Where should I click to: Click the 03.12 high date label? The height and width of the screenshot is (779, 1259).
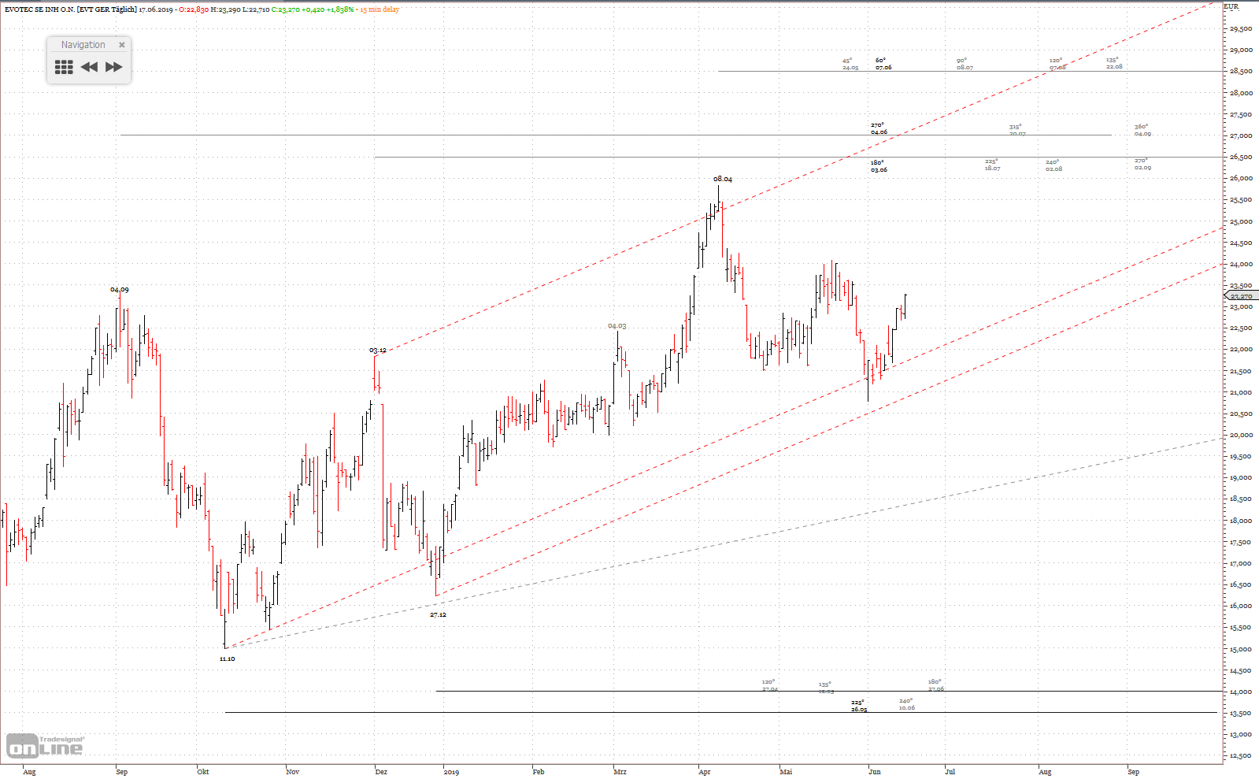(378, 350)
